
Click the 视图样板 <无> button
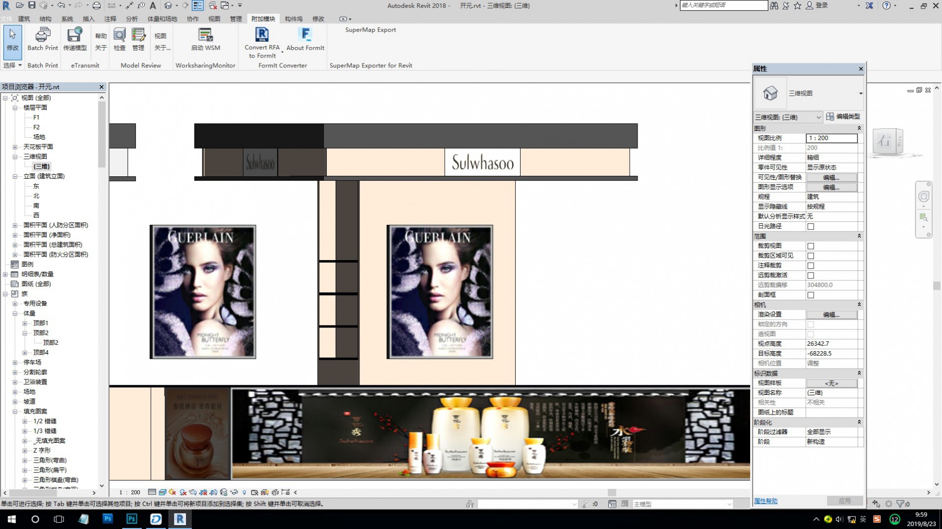click(x=831, y=383)
